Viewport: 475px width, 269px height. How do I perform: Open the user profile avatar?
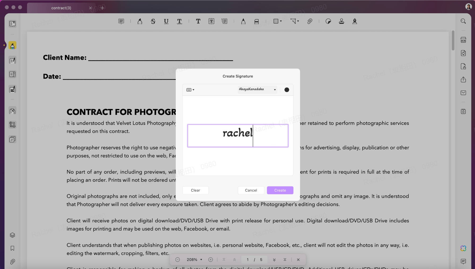tap(468, 7)
